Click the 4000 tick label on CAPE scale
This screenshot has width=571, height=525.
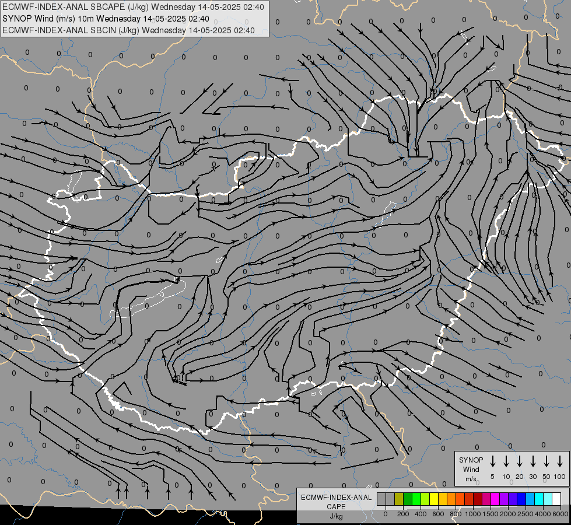(x=543, y=514)
